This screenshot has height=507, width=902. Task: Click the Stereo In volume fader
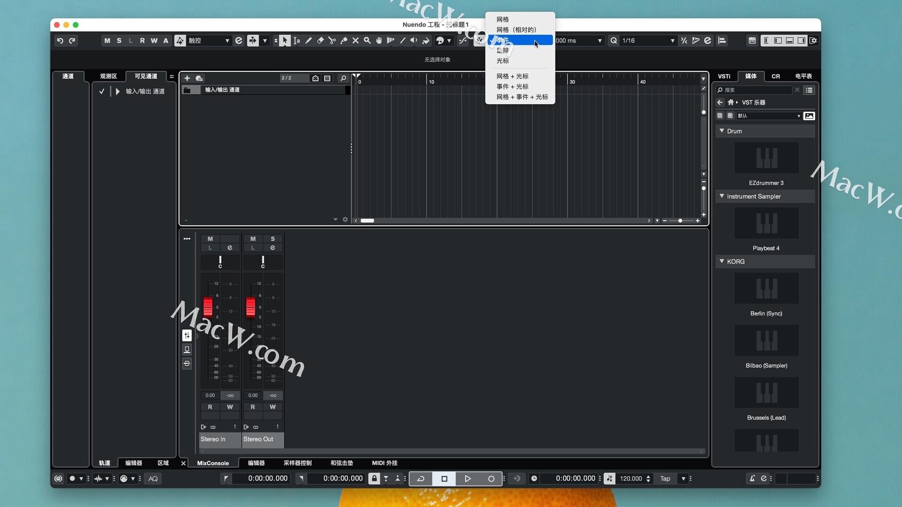(x=208, y=307)
